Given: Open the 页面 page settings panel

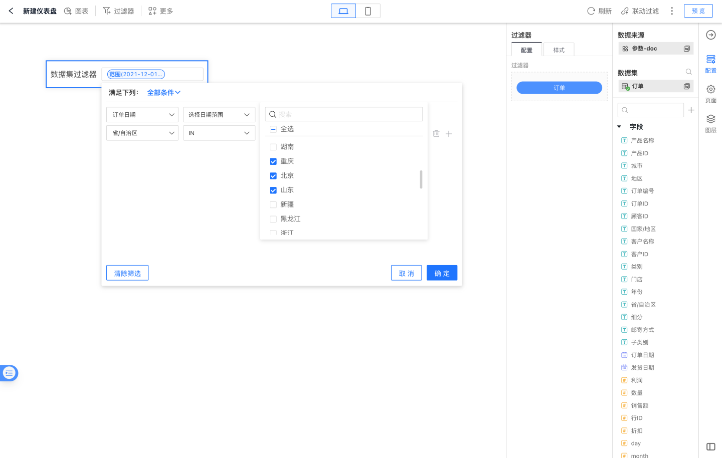Looking at the screenshot, I should pos(710,93).
